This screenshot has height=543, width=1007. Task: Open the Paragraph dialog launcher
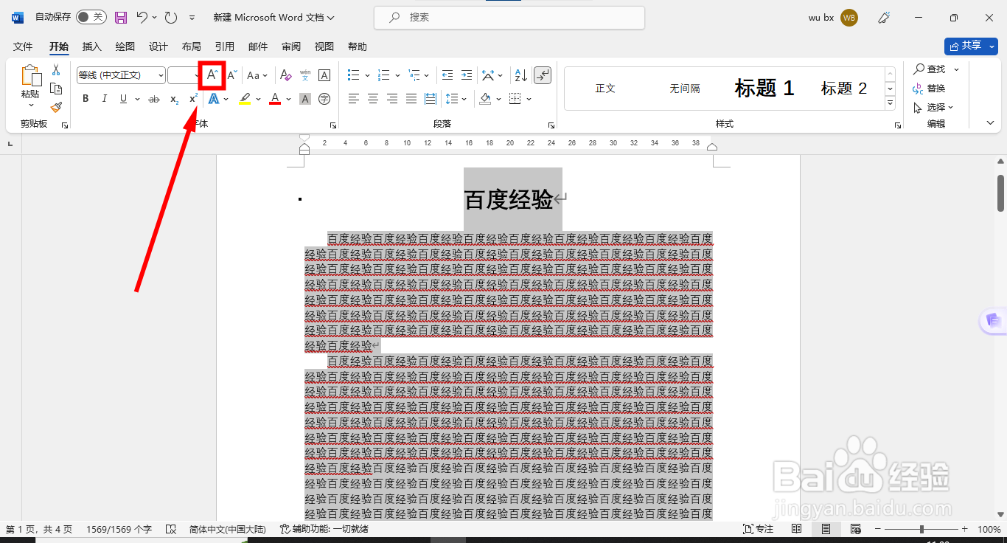point(551,125)
